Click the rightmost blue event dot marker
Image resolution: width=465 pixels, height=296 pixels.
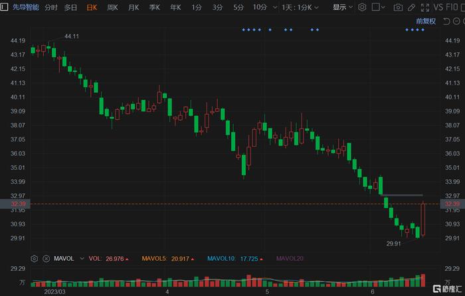coord(422,30)
